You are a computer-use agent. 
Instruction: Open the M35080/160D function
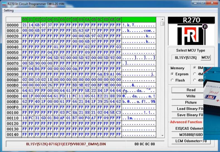[x=188, y=135]
